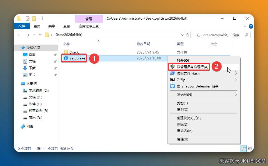Select the Crack folder
The height and width of the screenshot is (166, 268).
click(74, 52)
